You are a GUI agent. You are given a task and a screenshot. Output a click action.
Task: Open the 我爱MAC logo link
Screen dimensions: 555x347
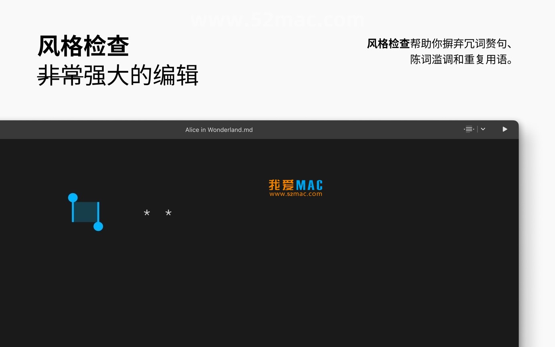[x=295, y=185]
